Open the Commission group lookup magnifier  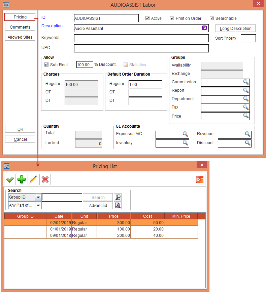pos(246,82)
